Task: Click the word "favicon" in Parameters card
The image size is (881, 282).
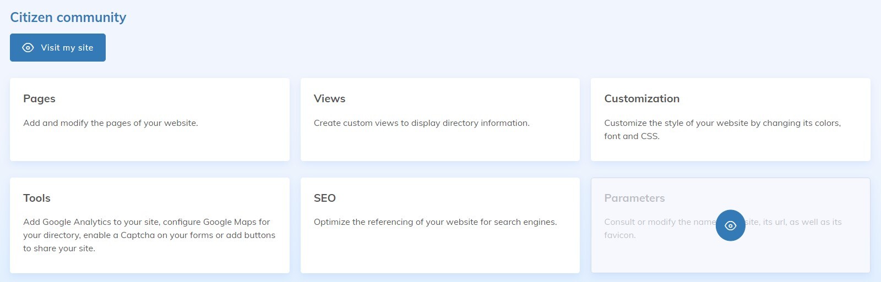Action: pyautogui.click(x=619, y=235)
